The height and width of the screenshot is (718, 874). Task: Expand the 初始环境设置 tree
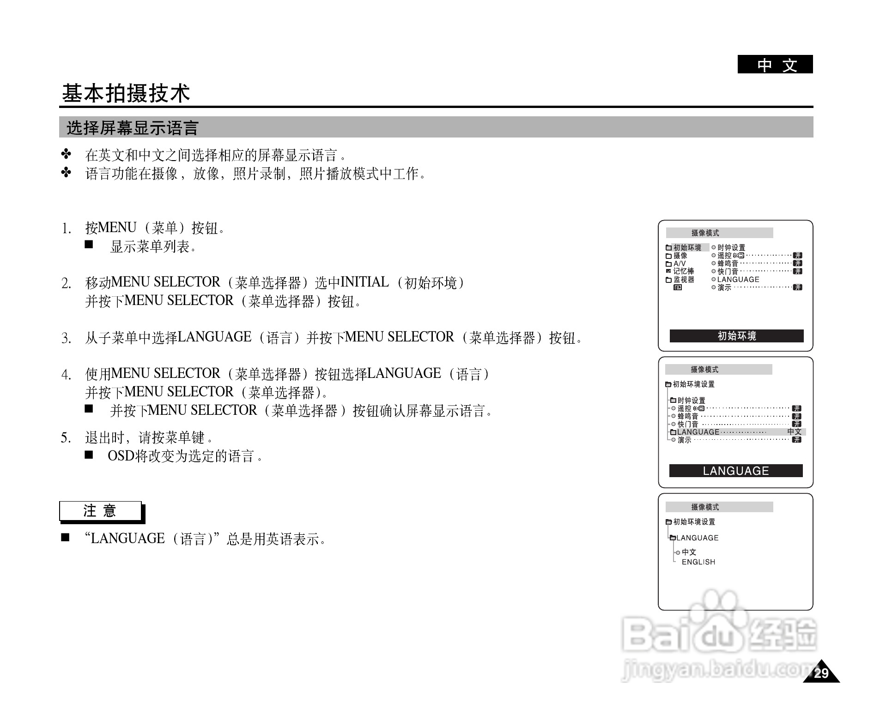pyautogui.click(x=668, y=384)
